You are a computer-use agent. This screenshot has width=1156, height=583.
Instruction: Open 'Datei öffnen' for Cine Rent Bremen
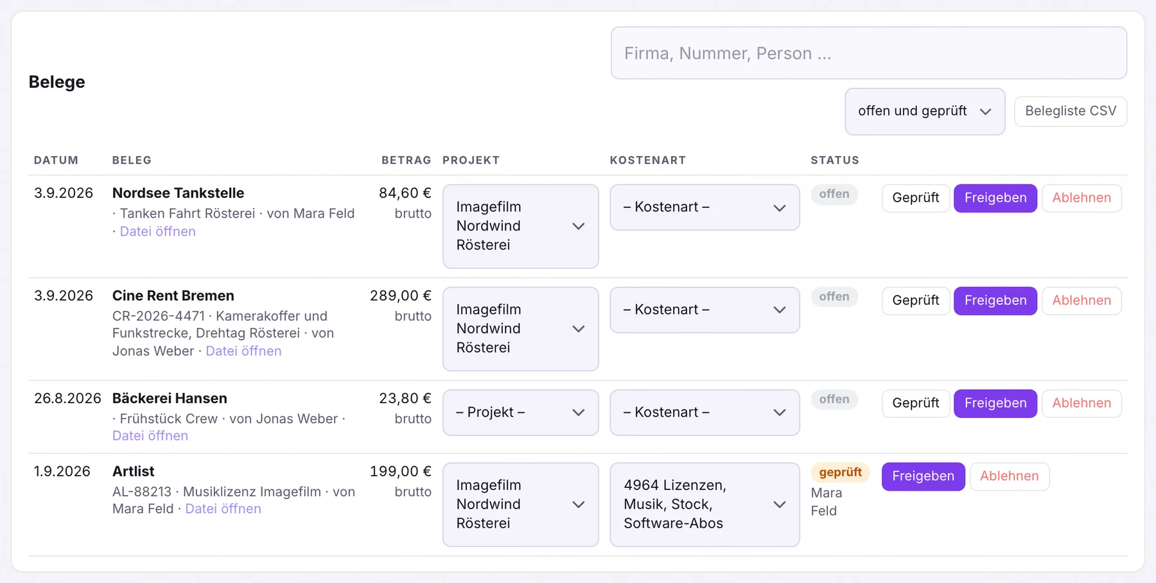243,351
